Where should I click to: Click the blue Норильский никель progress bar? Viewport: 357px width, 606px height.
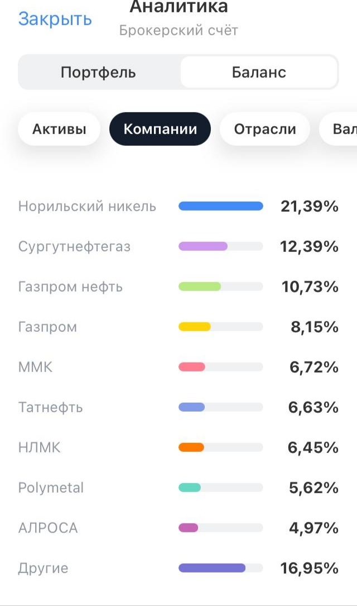pyautogui.click(x=220, y=207)
